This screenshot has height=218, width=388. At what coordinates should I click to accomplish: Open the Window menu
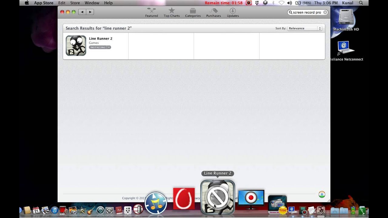point(92,3)
